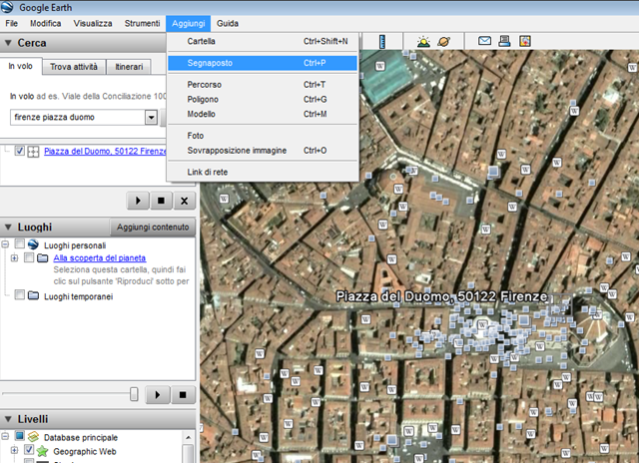Open Piazza del Duomo search result link
The image size is (639, 463).
(105, 151)
